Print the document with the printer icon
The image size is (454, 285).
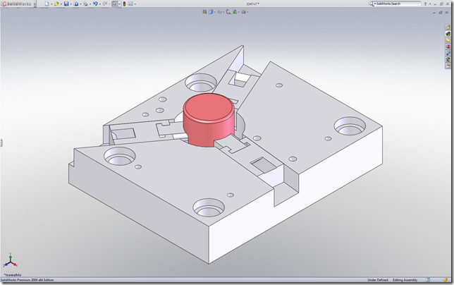(85, 4)
